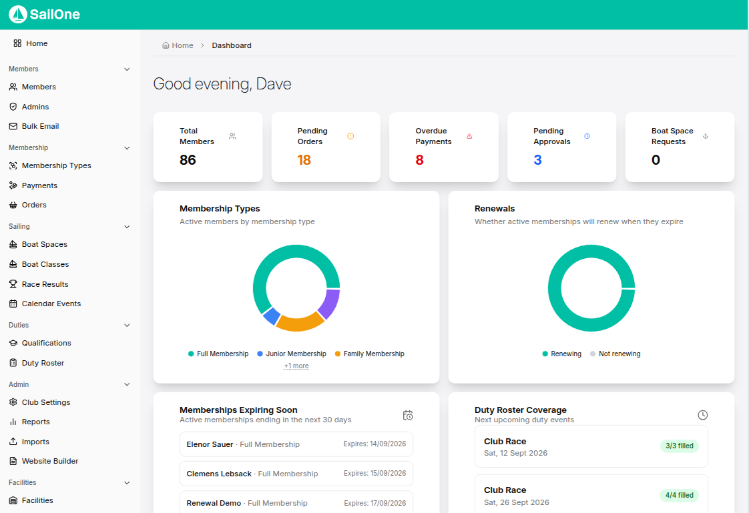Click the Overdue Payments alert triangle icon

(469, 137)
